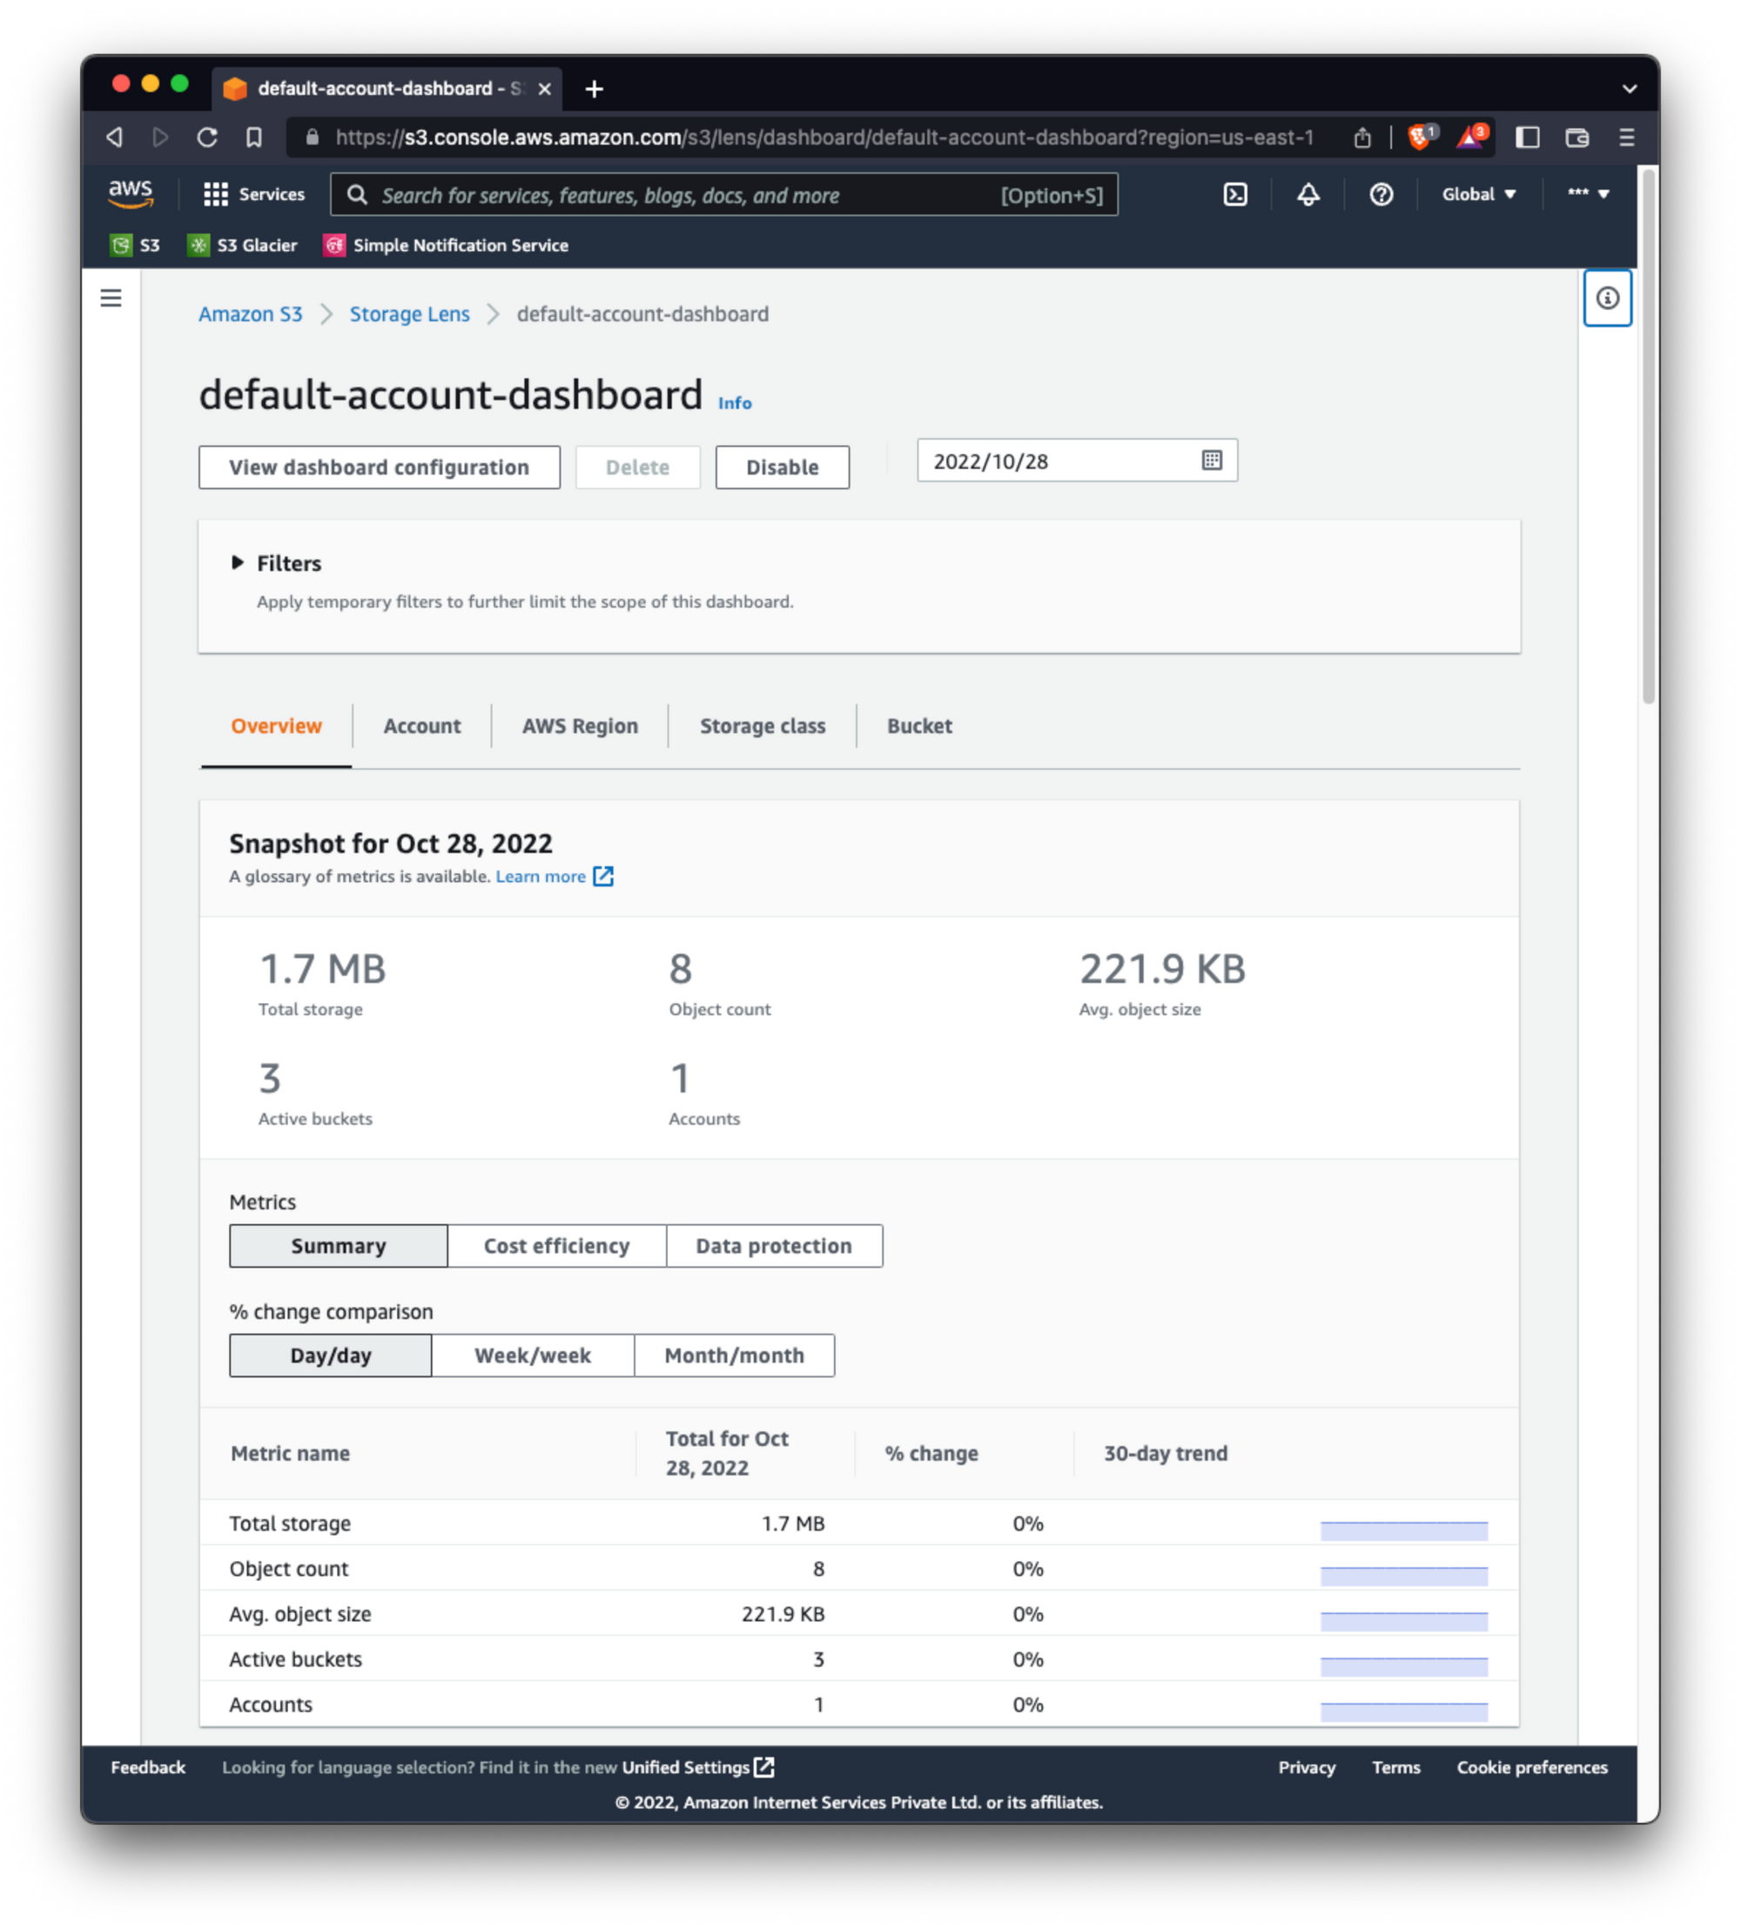Image resolution: width=1741 pixels, height=1931 pixels.
Task: Open the notifications bell
Action: point(1307,194)
